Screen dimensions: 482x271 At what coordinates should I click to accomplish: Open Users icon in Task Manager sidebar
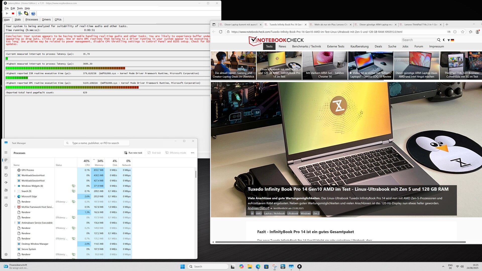[x=6, y=190]
